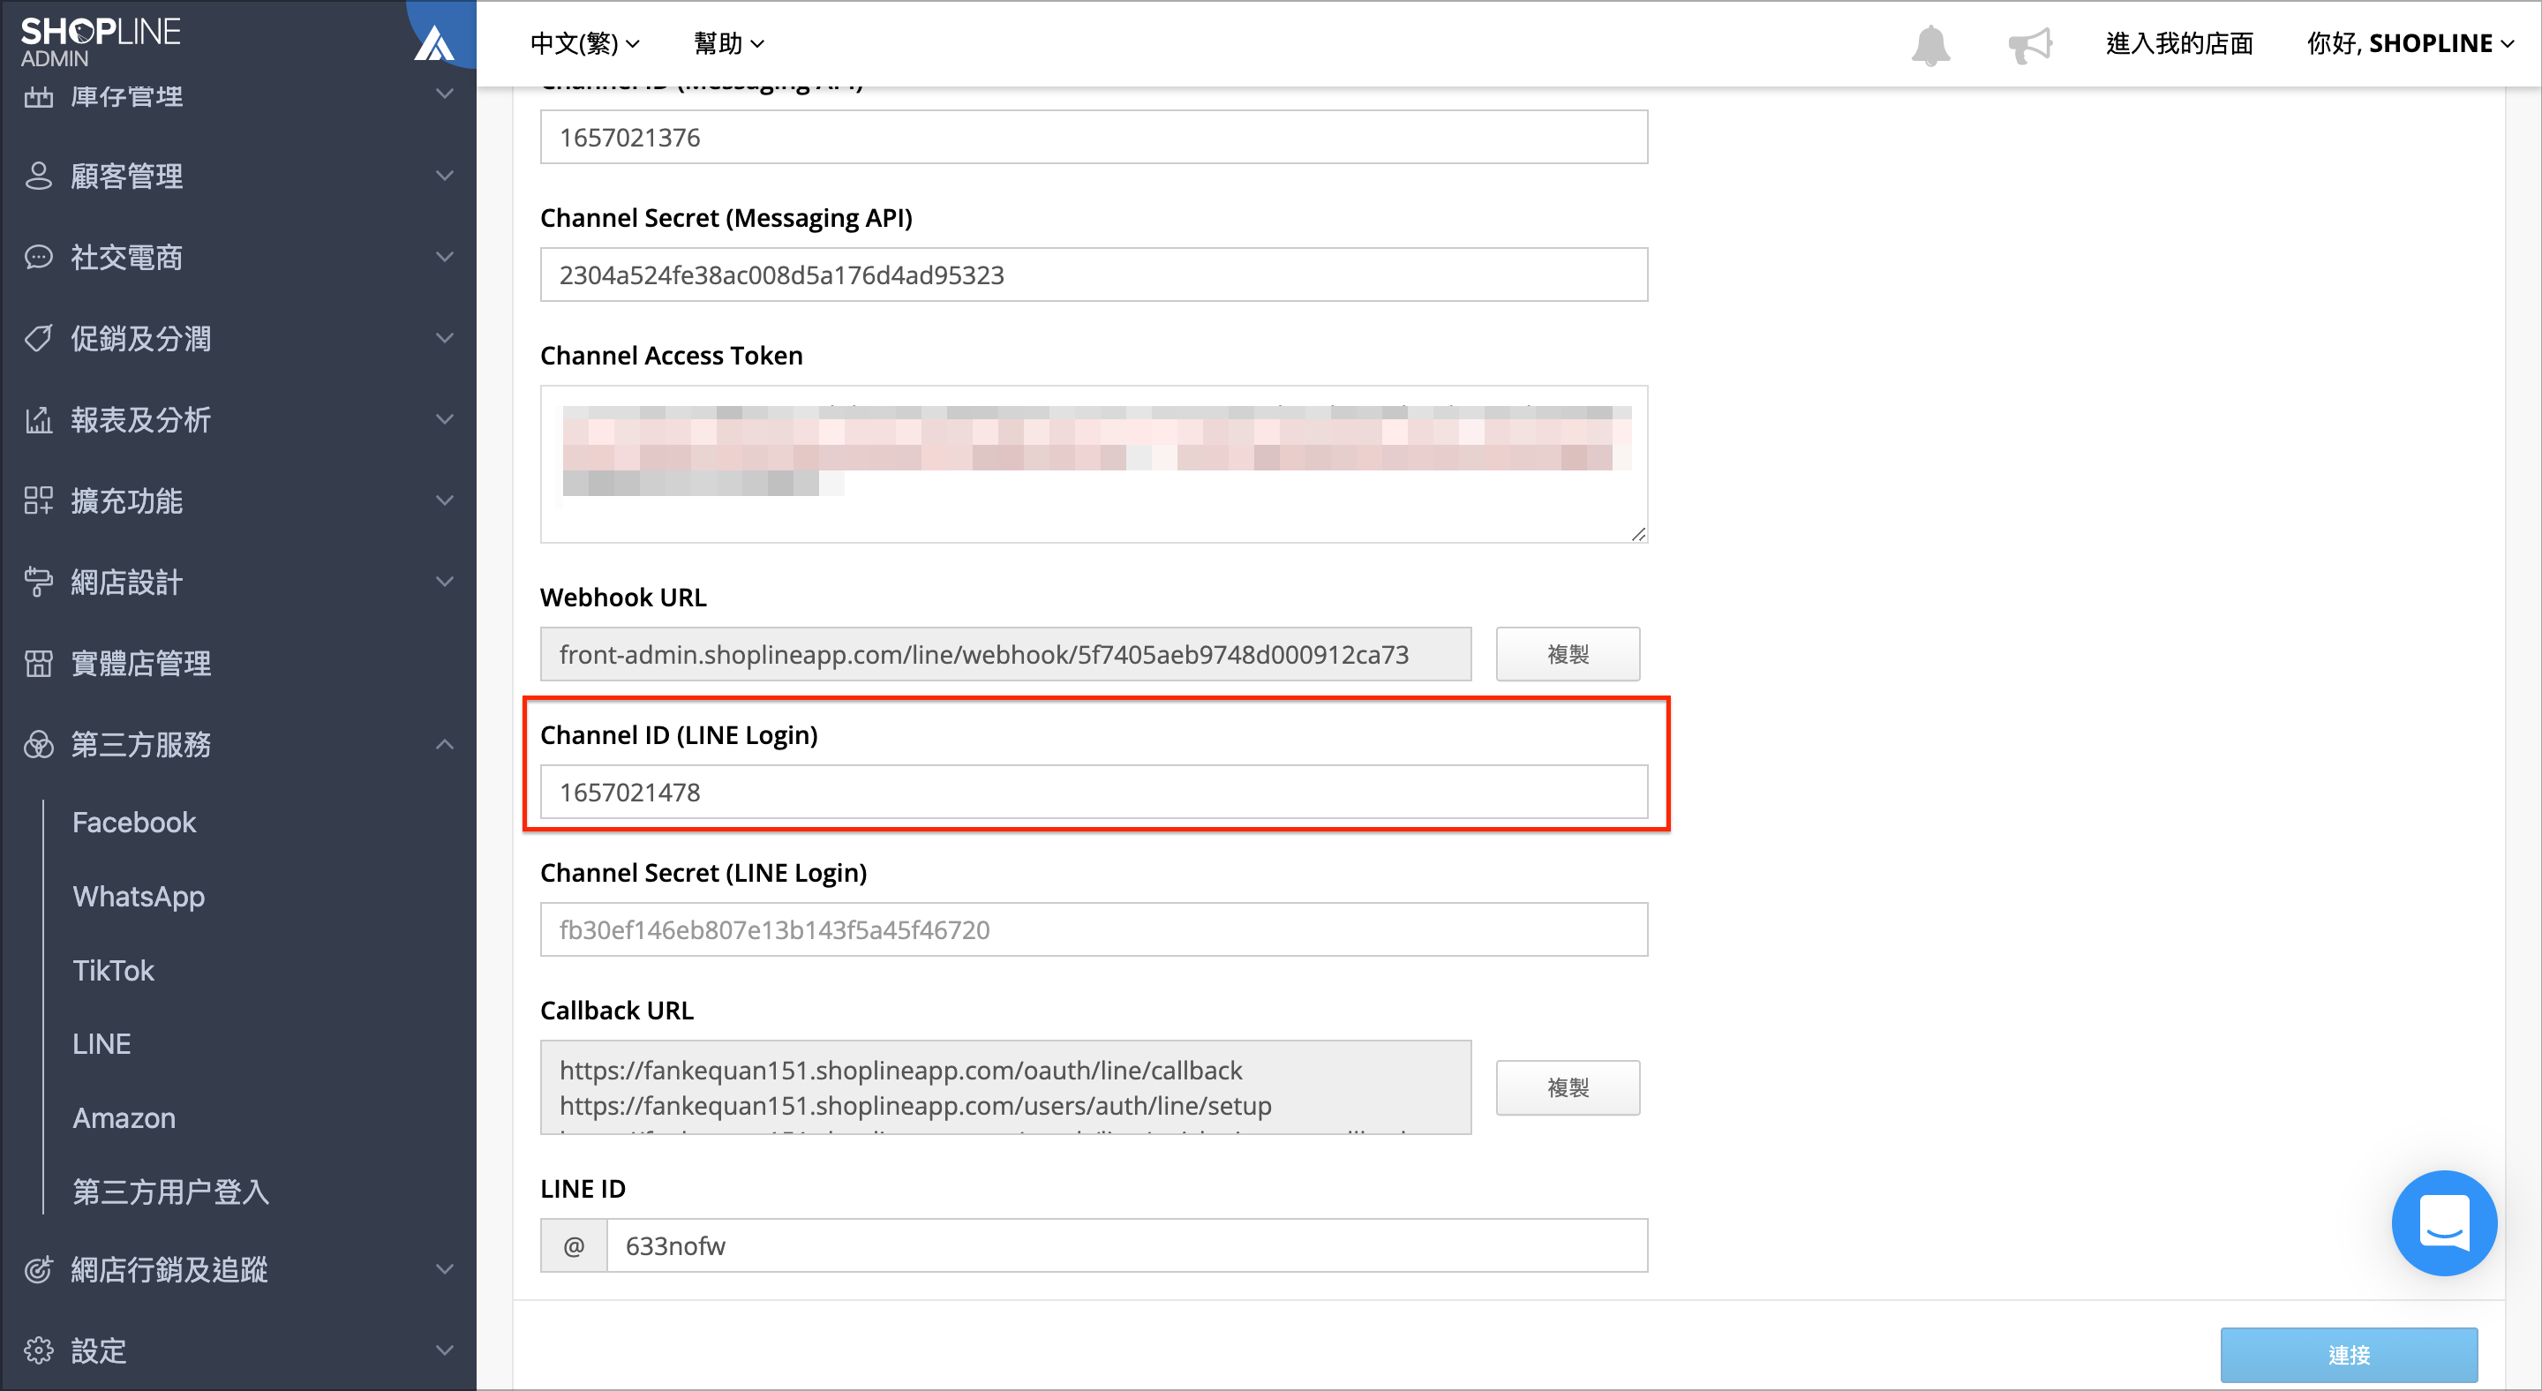Click the Channel Access Token label
Viewport: 2542px width, 1391px height.
671,355
